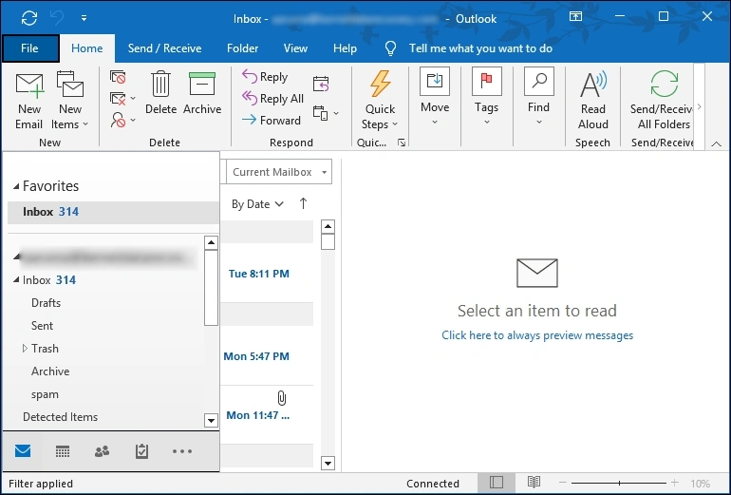Toggle sort order with the up arrow
This screenshot has width=731, height=495.
pyautogui.click(x=303, y=203)
